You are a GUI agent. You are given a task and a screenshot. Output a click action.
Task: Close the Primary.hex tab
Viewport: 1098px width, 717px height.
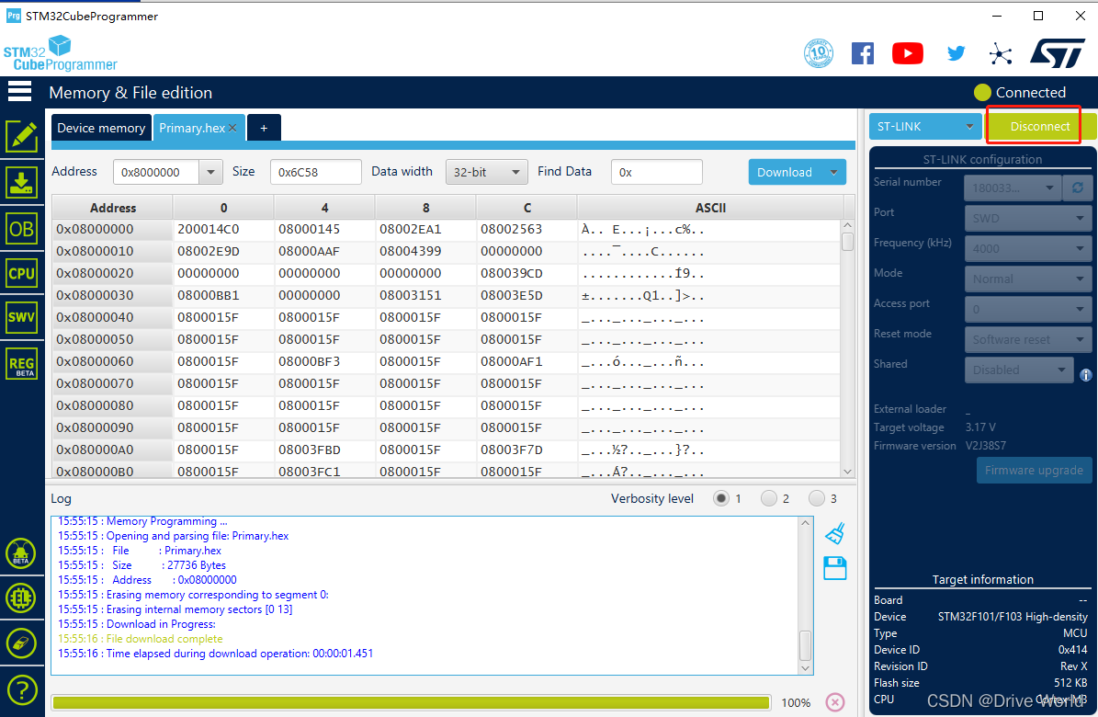point(232,129)
